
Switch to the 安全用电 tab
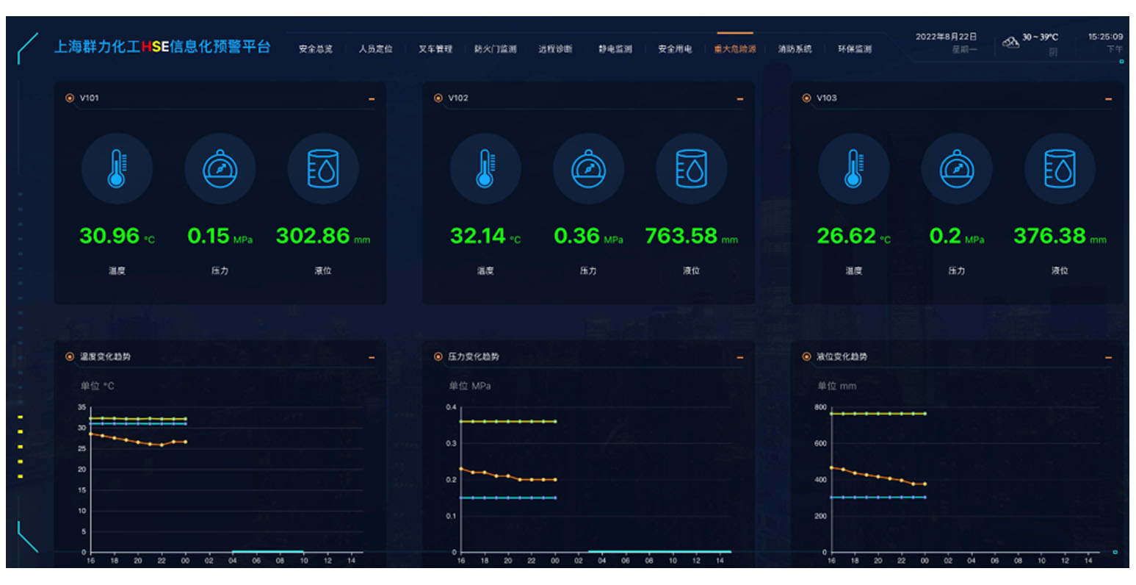[x=675, y=49]
